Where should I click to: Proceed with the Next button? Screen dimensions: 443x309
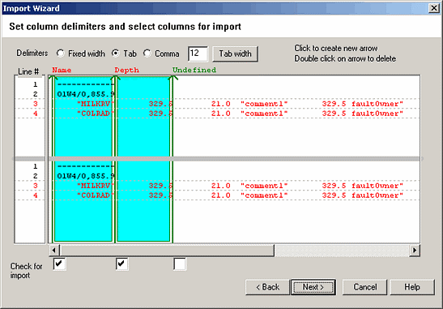[313, 287]
